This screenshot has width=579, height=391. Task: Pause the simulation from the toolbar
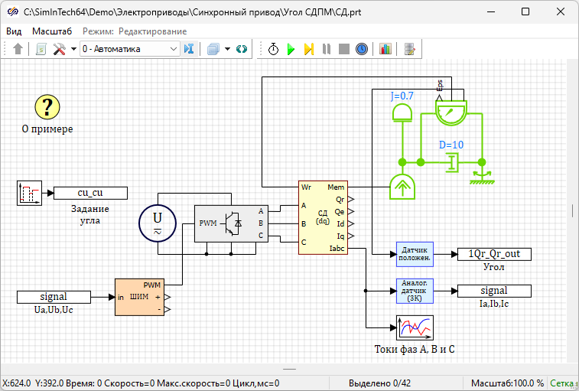point(327,49)
